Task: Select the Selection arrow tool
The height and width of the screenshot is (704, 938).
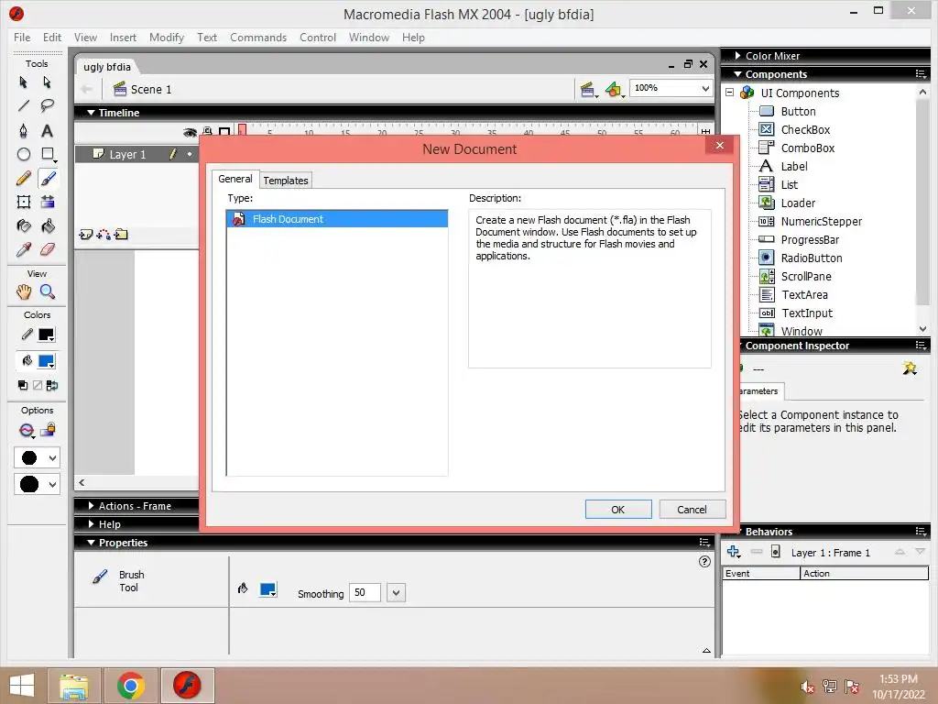Action: tap(23, 82)
